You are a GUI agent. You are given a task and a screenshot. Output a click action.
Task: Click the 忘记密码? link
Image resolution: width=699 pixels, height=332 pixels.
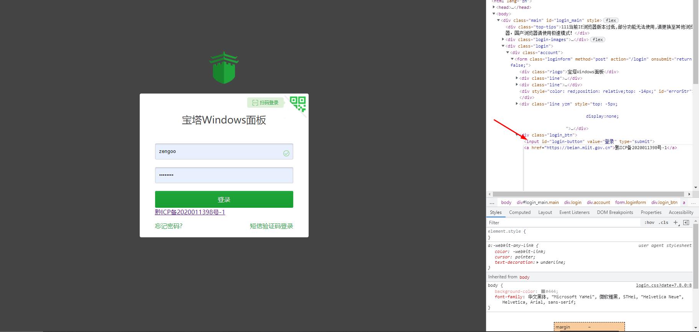tap(169, 226)
